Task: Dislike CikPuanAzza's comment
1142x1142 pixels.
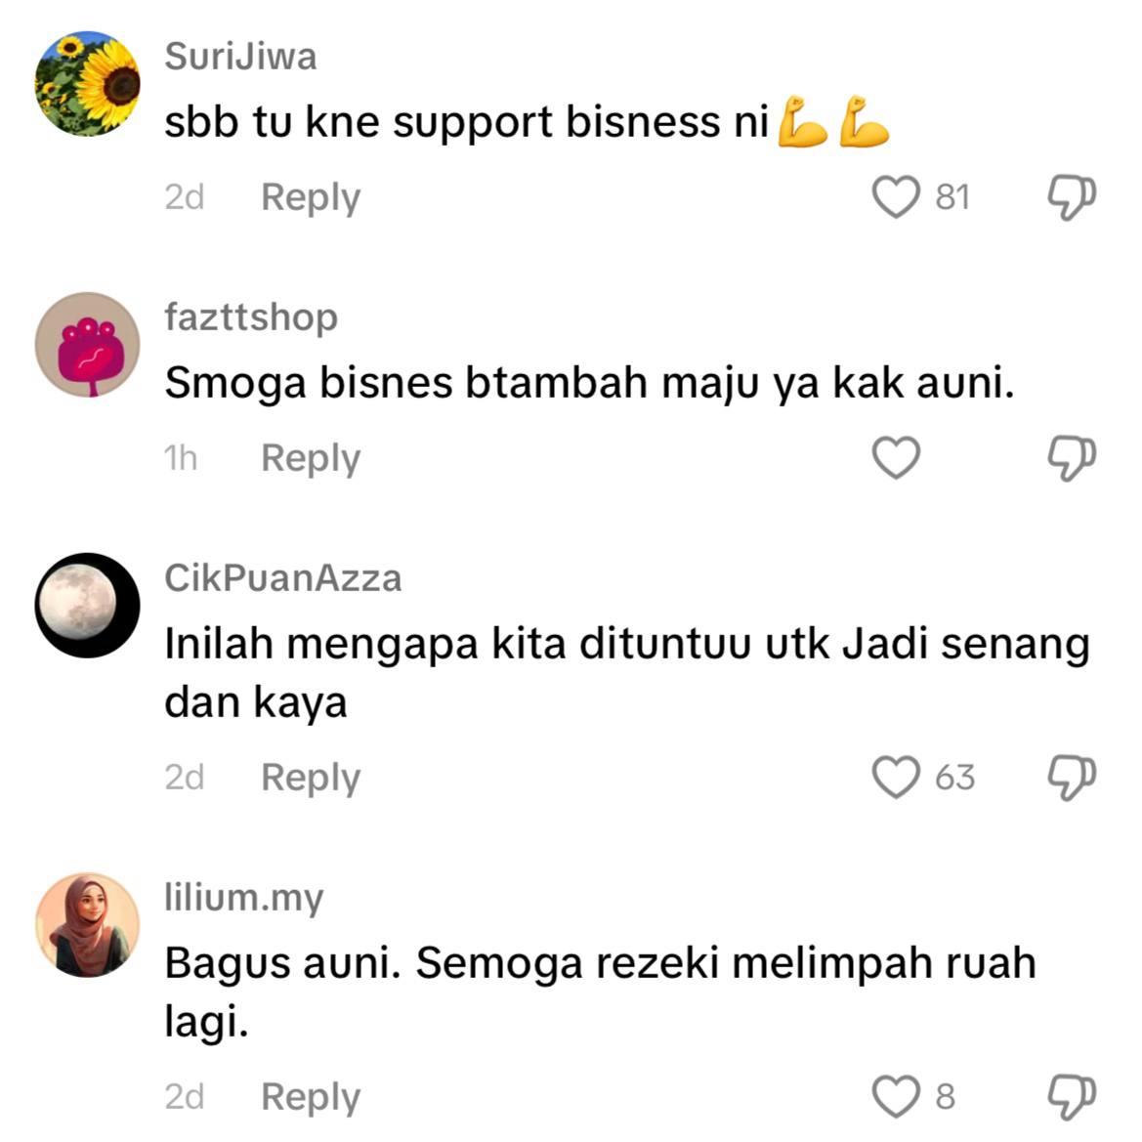Action: pos(1072,777)
